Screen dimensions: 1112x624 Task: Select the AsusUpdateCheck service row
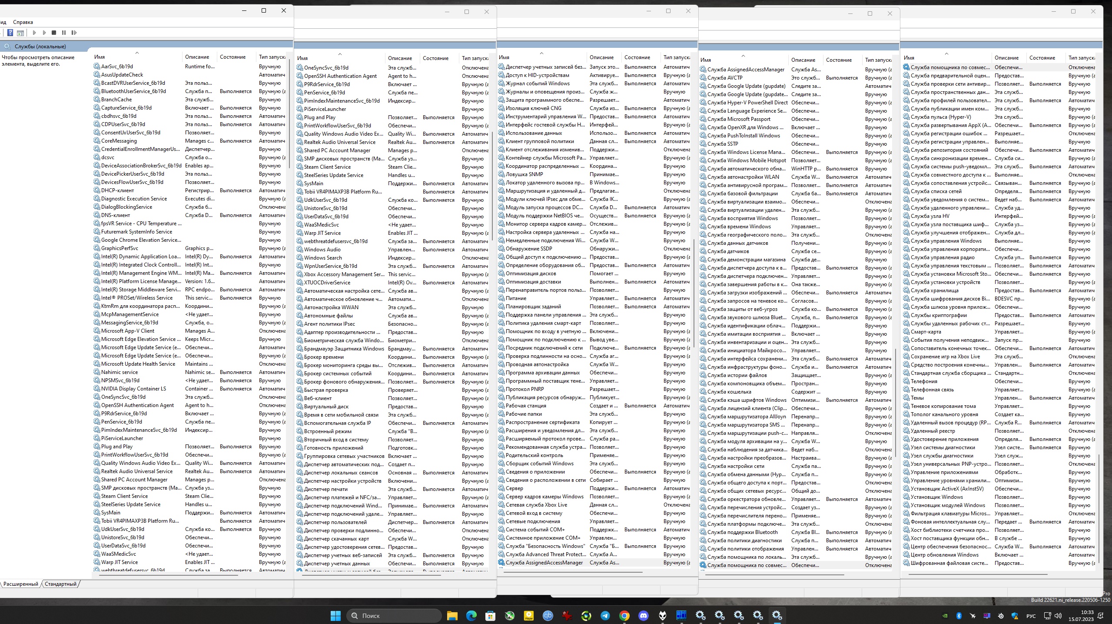pyautogui.click(x=122, y=75)
